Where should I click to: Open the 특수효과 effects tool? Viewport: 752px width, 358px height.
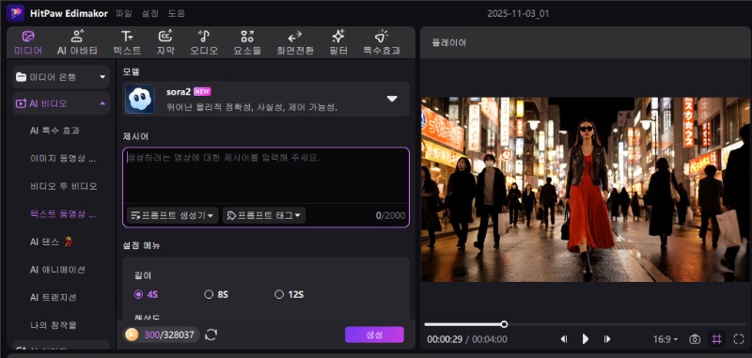(382, 42)
